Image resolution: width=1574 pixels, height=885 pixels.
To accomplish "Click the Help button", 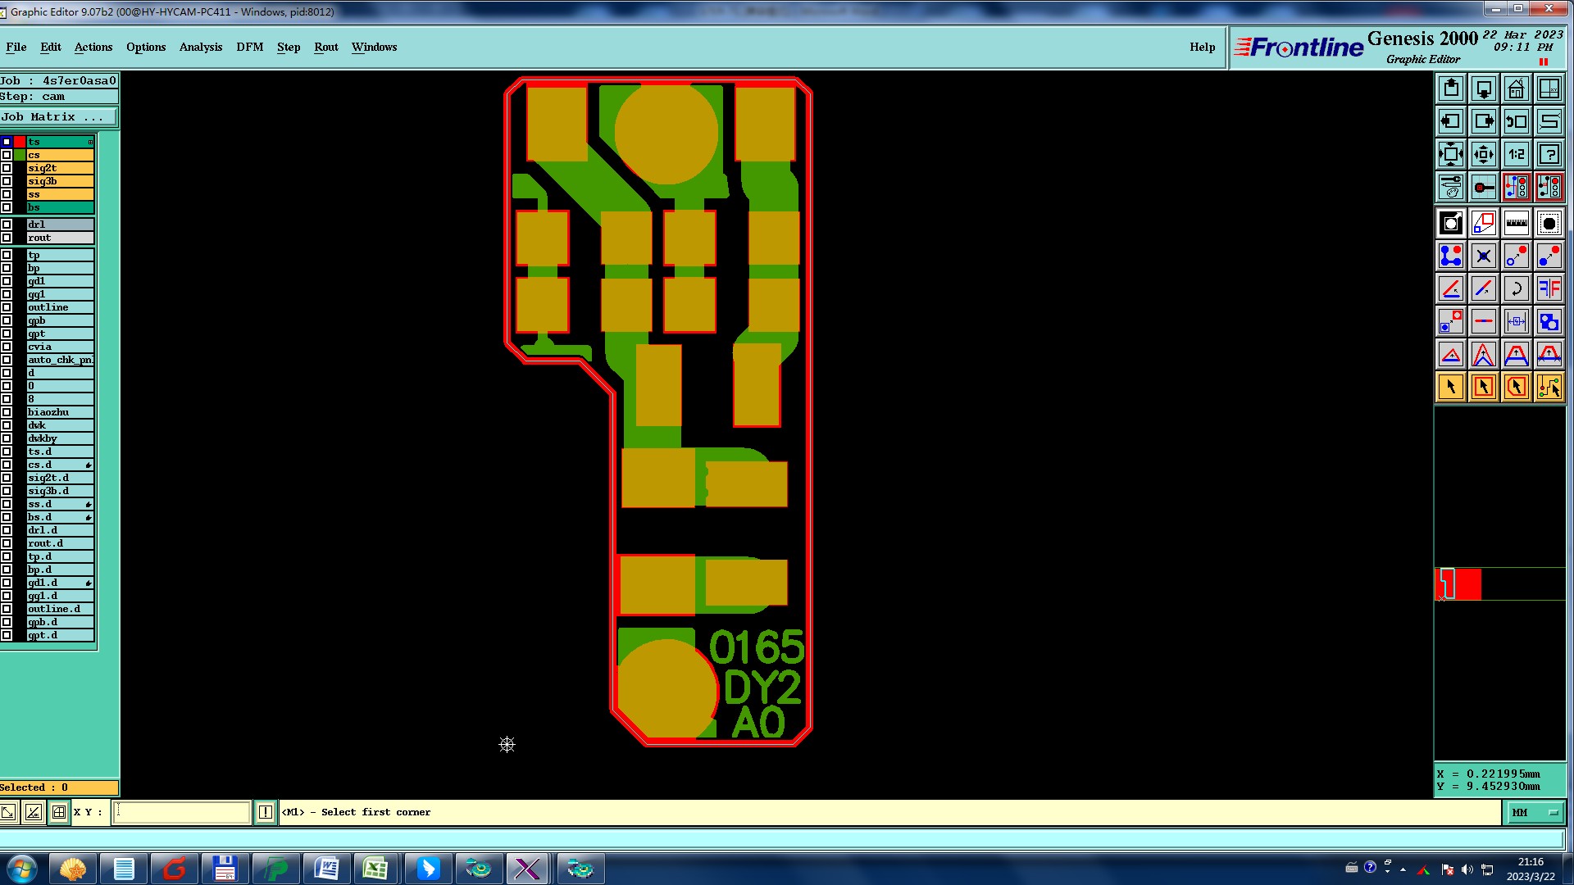I will pos(1202,47).
